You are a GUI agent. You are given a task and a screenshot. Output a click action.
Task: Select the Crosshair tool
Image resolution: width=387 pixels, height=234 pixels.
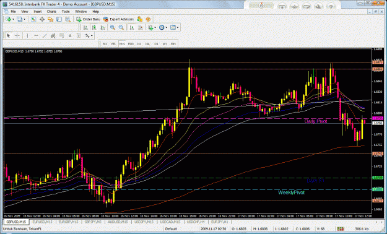point(17,36)
